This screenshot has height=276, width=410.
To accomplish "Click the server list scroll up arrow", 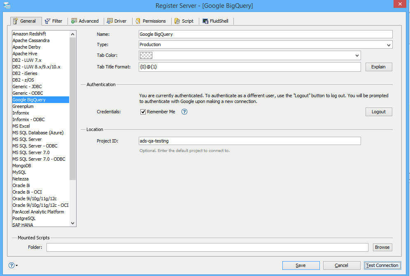I will pyautogui.click(x=73, y=34).
